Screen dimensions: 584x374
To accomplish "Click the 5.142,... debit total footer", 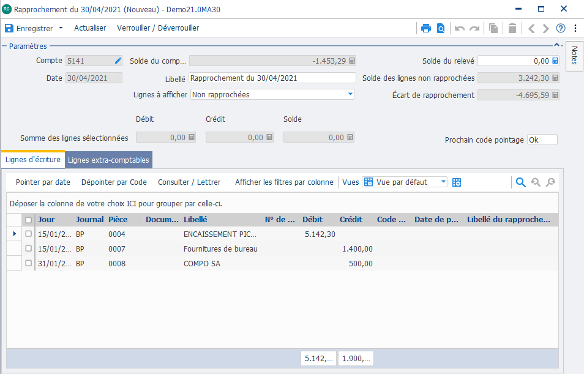I will pyautogui.click(x=319, y=358).
